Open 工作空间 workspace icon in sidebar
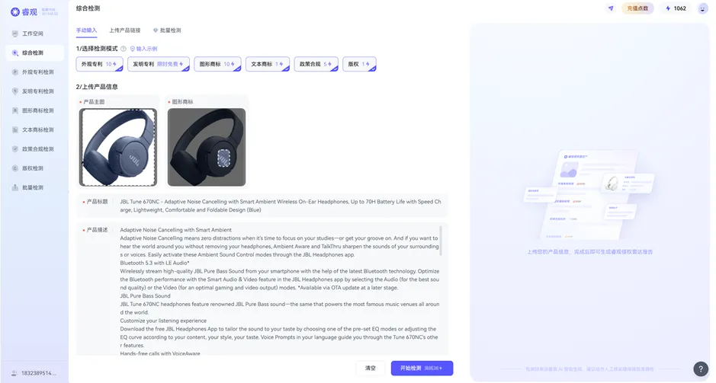This screenshot has width=716, height=383. click(15, 34)
